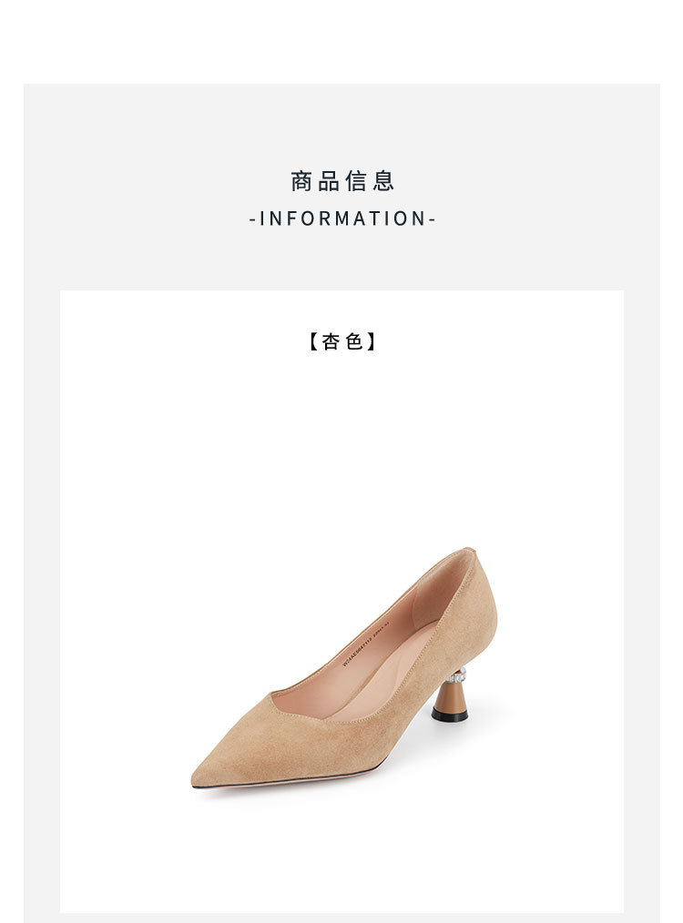This screenshot has width=683, height=923.
Task: Click the character 杏 in color label
Action: tap(331, 340)
